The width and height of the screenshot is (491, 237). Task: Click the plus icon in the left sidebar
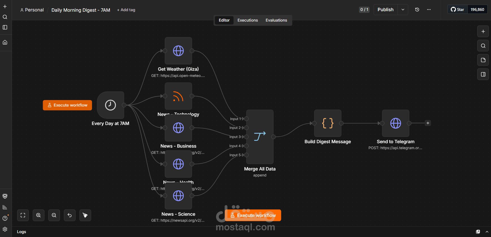5,6
